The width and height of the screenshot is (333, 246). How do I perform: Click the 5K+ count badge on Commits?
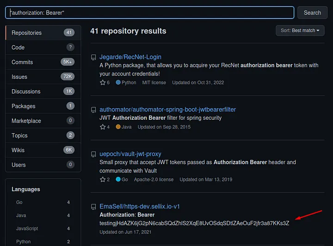[x=68, y=62]
